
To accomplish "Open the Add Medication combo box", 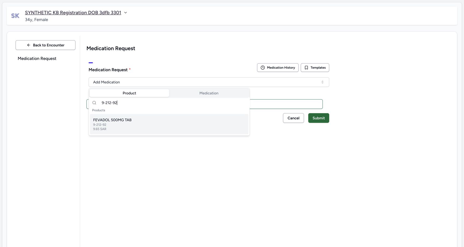I will pyautogui.click(x=209, y=82).
